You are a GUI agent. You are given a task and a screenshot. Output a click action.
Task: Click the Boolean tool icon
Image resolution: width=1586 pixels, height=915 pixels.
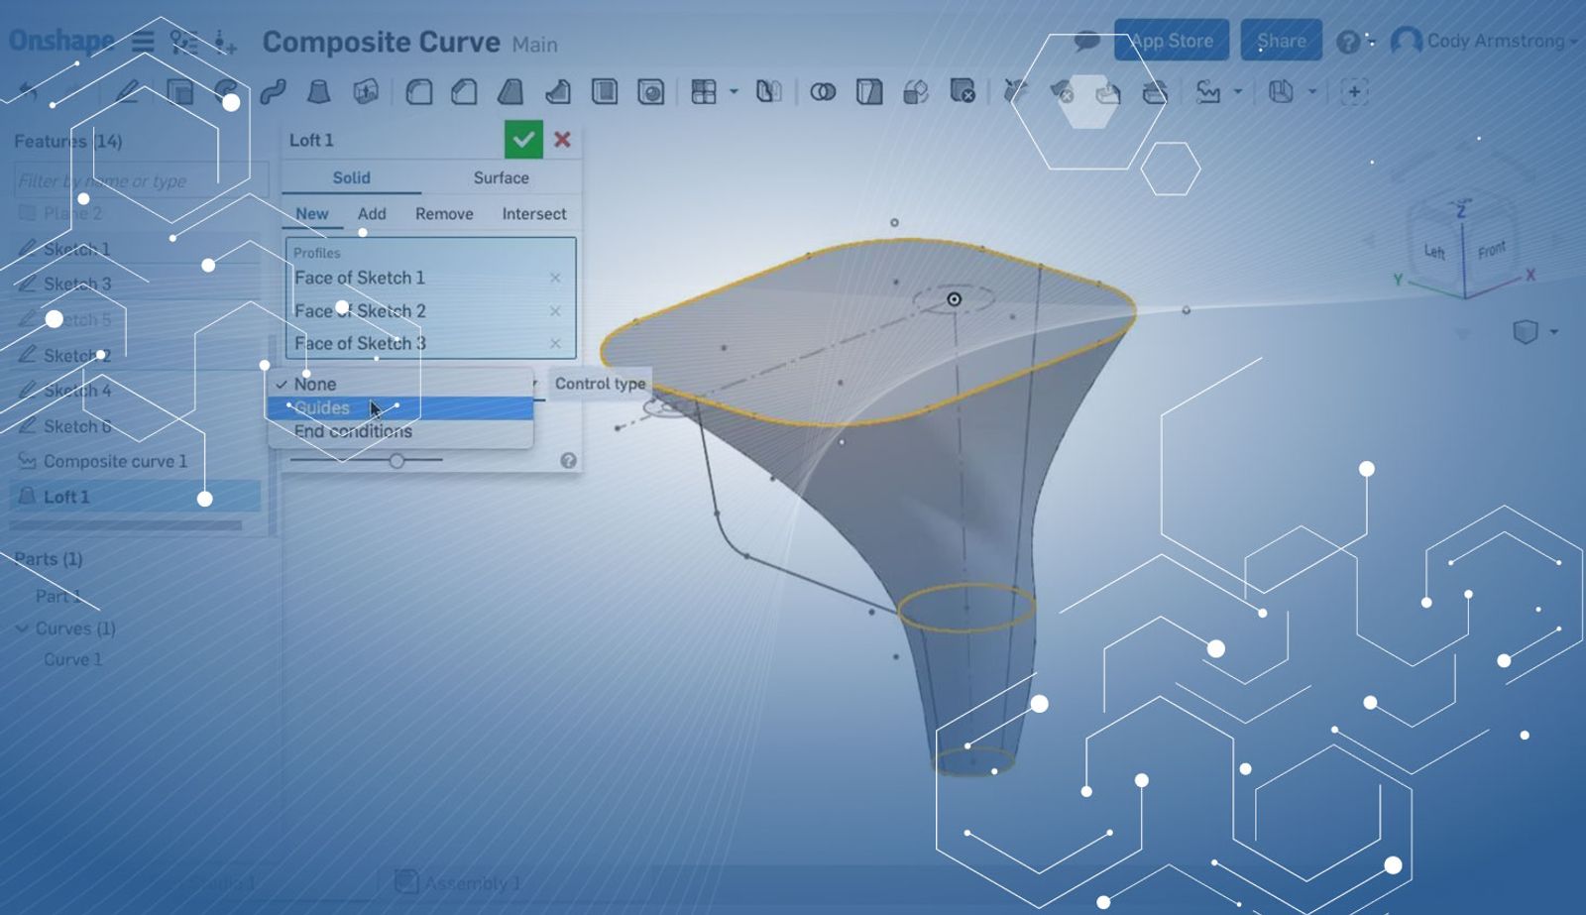(x=823, y=92)
